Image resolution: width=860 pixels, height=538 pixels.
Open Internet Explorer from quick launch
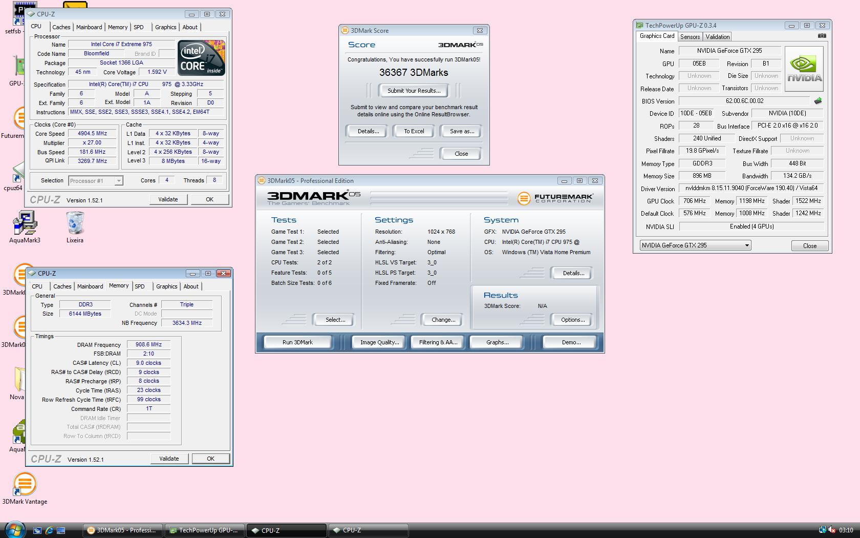(x=49, y=530)
